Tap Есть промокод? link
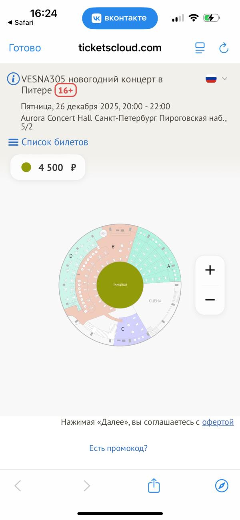The height and width of the screenshot is (520, 240). coord(118,448)
